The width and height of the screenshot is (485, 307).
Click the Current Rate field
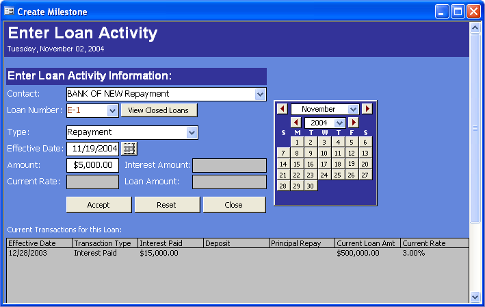click(x=93, y=182)
